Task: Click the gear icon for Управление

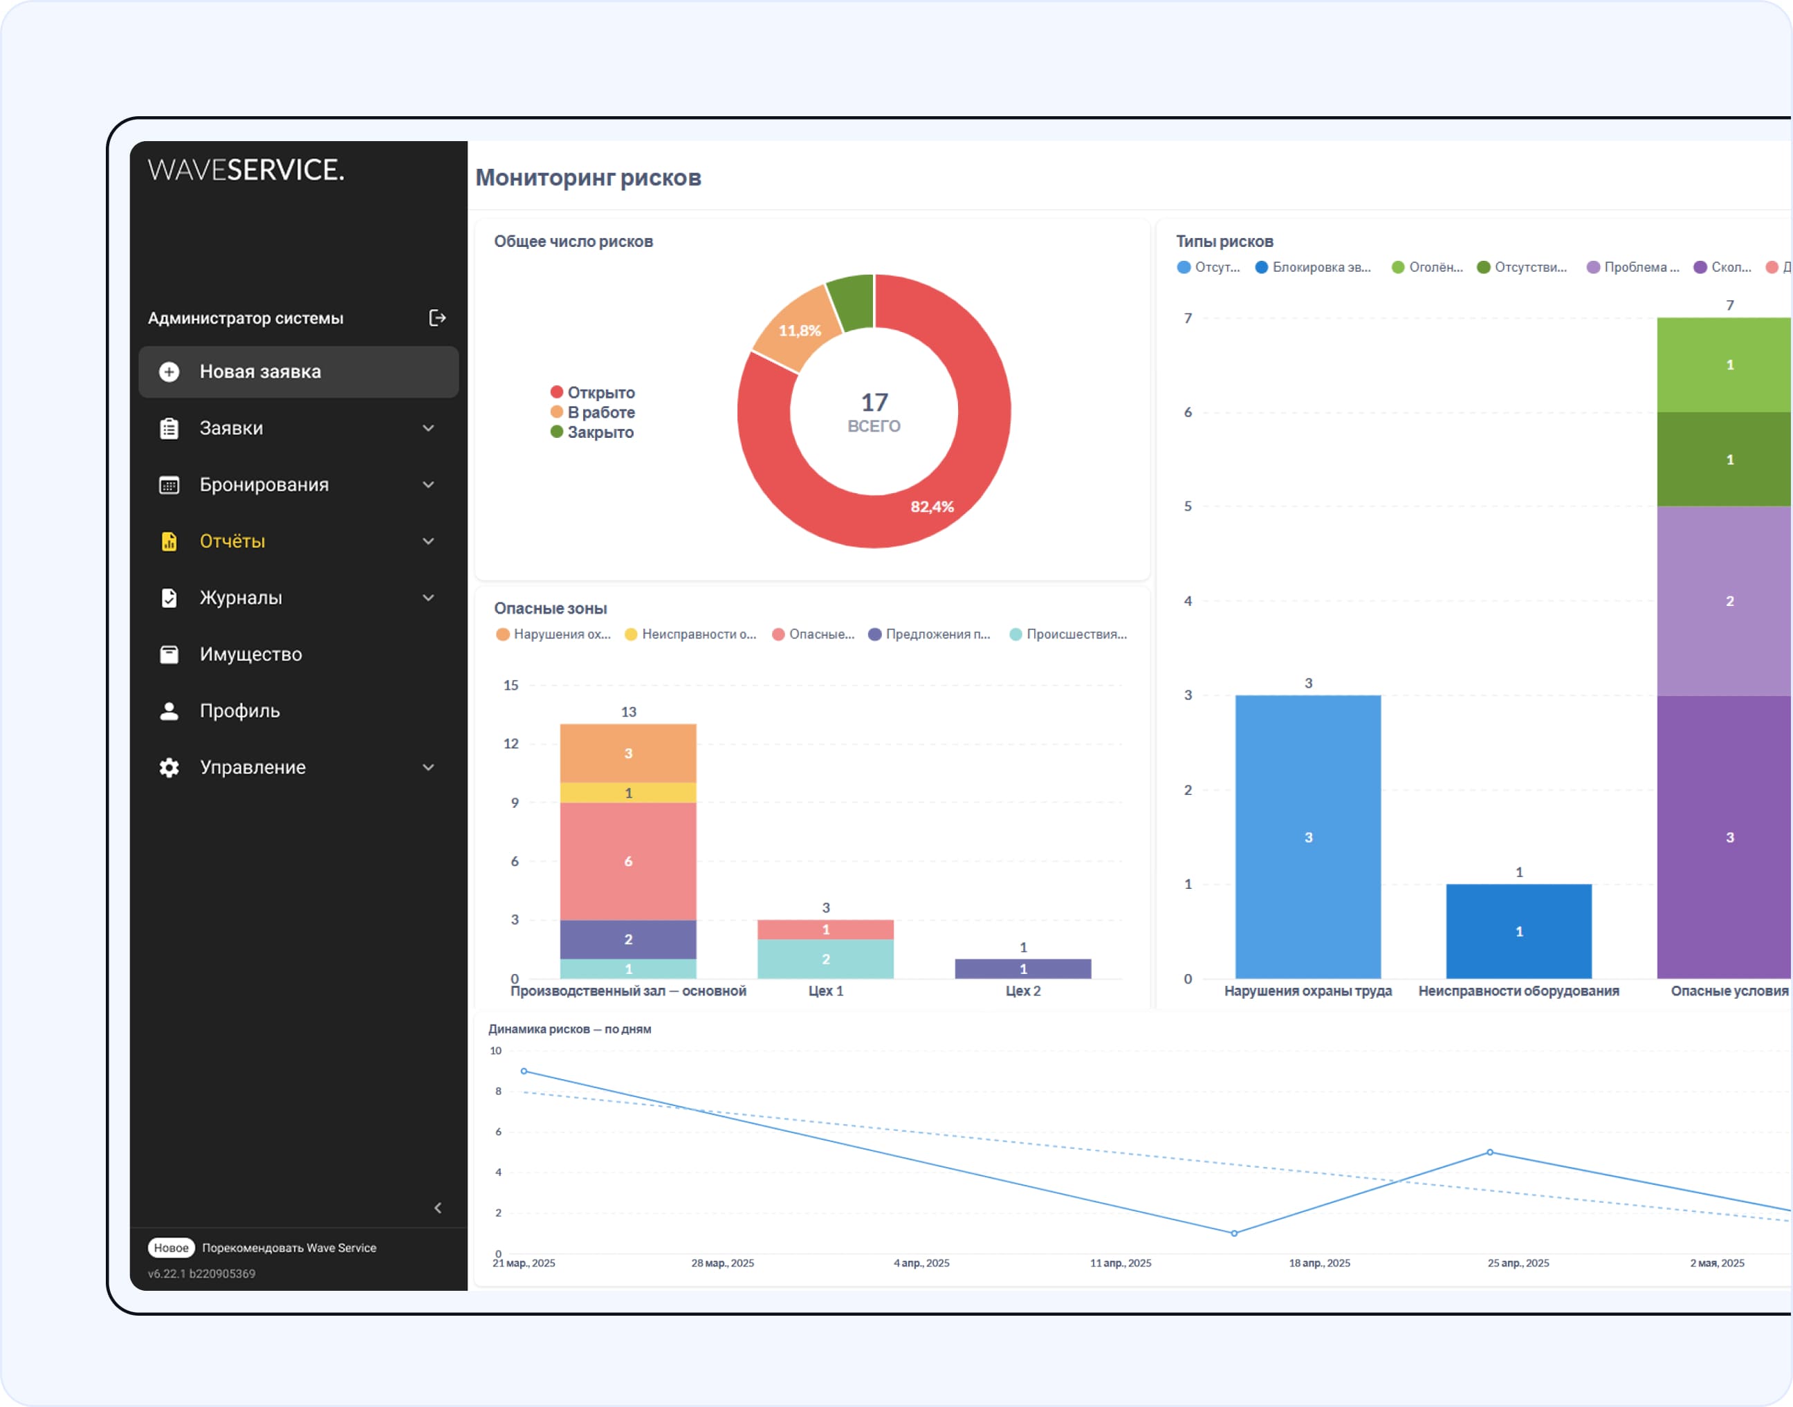Action: (169, 768)
